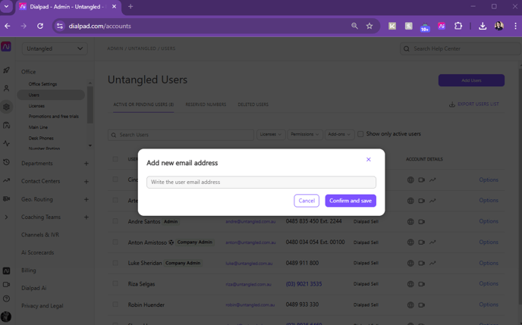
Task: Open the Untangled office dropdown
Action: [x=55, y=48]
